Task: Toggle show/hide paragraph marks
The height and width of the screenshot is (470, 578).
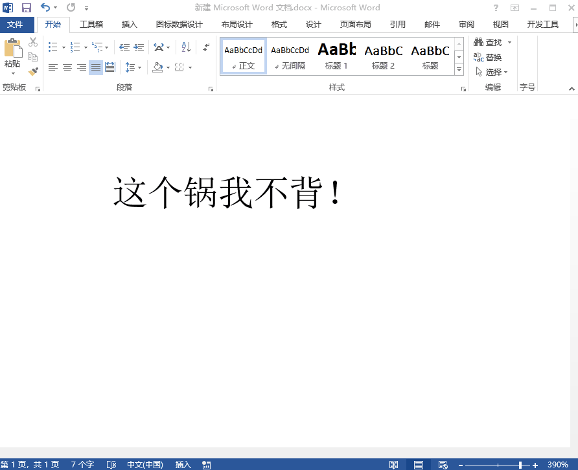Action: point(206,47)
